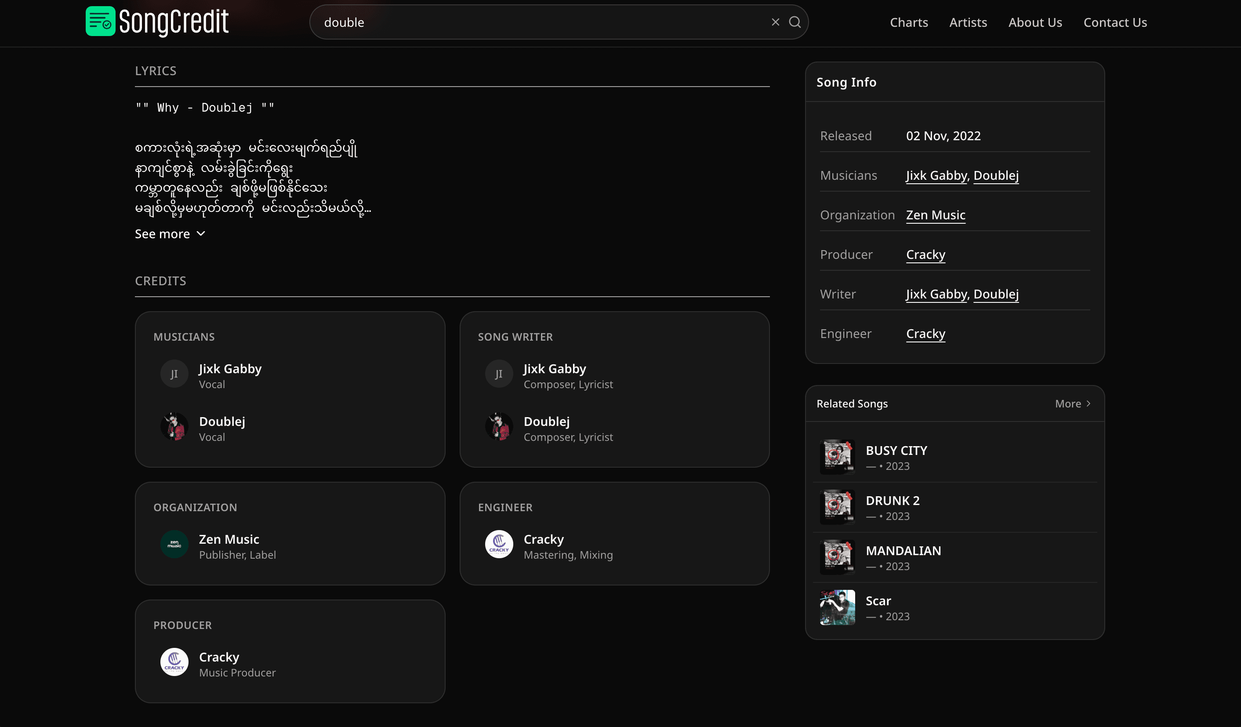Screen dimensions: 1241x727
Task: Click Jixk Gabby link in Writer info row
Action: 936,294
